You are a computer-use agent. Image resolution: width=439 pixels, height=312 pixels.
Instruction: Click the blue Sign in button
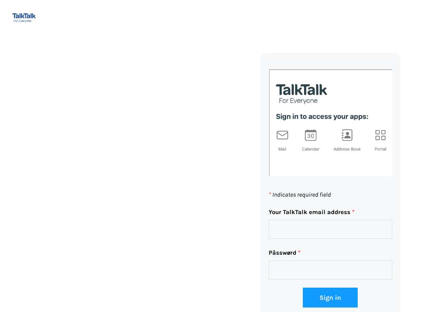(330, 297)
